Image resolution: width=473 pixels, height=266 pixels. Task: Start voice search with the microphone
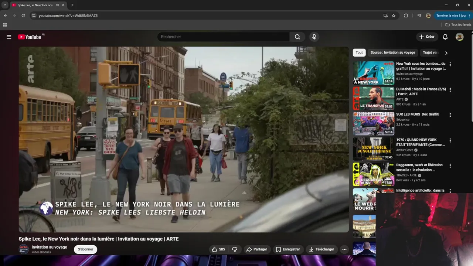314,37
